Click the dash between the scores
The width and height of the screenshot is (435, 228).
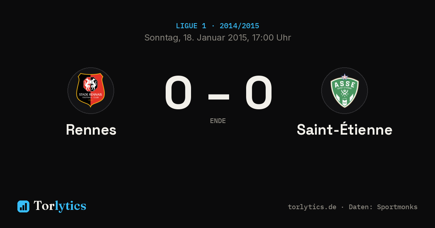(219, 97)
